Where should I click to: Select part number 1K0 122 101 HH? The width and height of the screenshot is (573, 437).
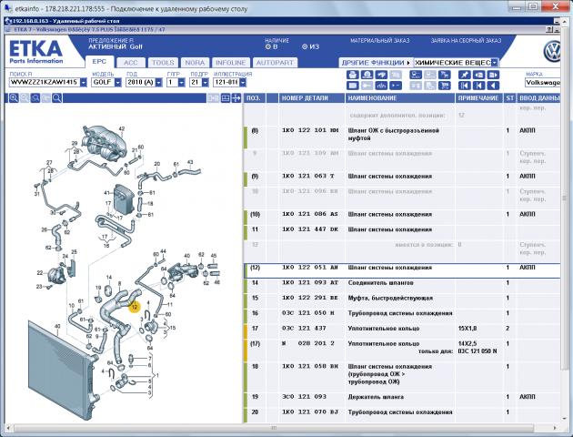(310, 130)
